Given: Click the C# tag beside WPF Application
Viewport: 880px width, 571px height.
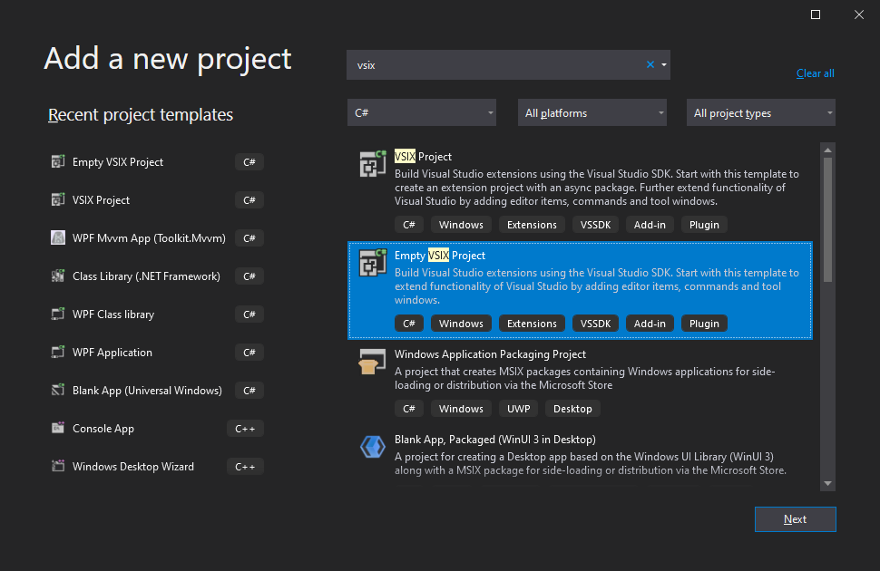Looking at the screenshot, I should pyautogui.click(x=249, y=353).
